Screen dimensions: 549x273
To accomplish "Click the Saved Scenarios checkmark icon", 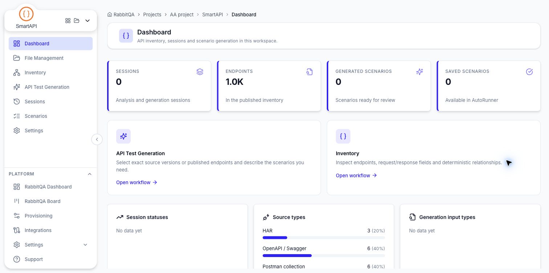I will click(x=529, y=72).
